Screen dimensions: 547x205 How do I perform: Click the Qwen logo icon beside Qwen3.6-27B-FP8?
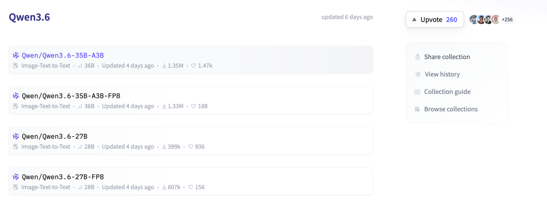pyautogui.click(x=16, y=177)
